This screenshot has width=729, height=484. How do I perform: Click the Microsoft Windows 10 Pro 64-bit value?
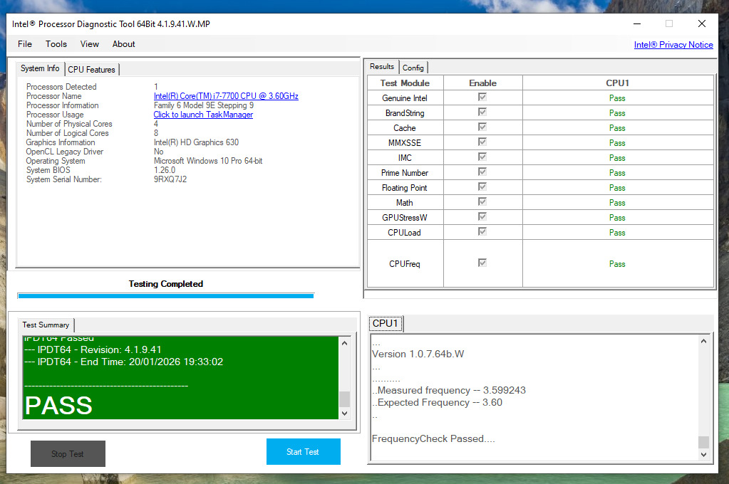[208, 161]
